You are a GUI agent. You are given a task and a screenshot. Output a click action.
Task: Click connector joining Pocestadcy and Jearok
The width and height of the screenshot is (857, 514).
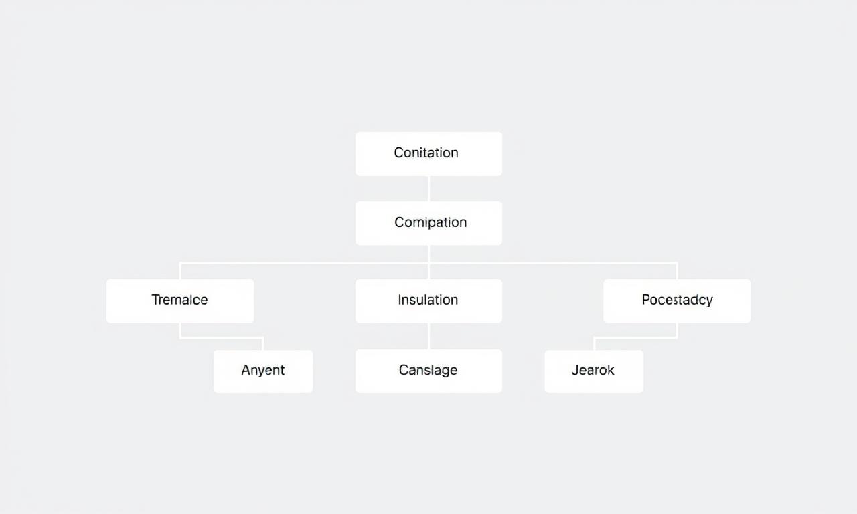point(636,337)
